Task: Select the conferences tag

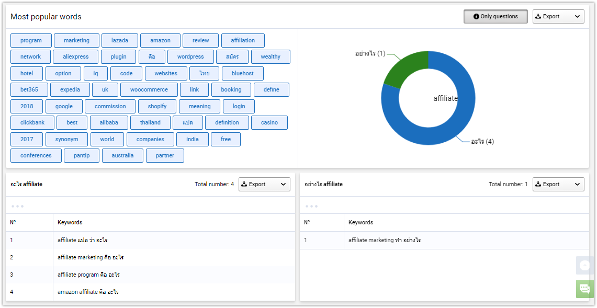Action: (36, 156)
